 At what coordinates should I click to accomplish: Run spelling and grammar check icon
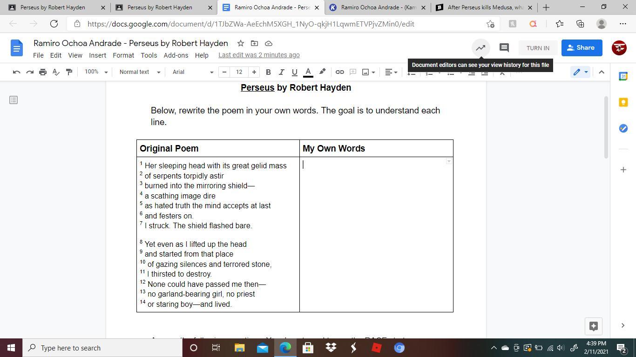[x=56, y=72]
